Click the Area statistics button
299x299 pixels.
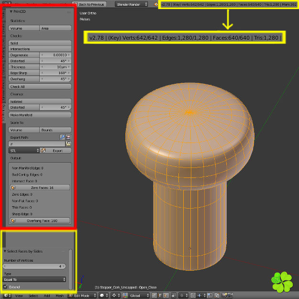tap(55, 28)
